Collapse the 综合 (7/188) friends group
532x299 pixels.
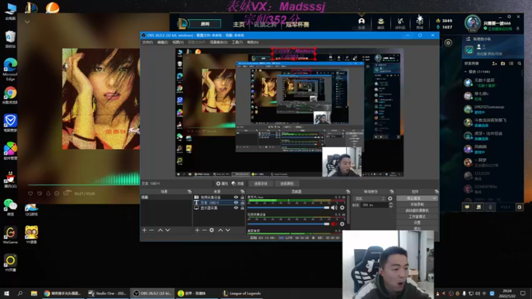pos(466,72)
